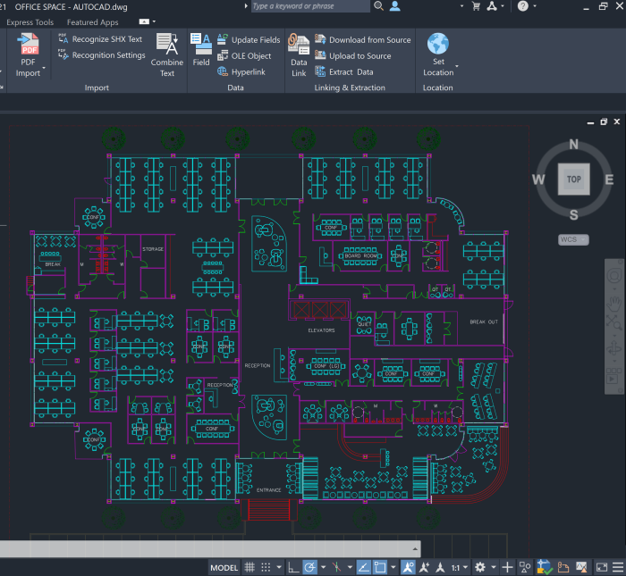Click the keyword search input box

pos(309,6)
